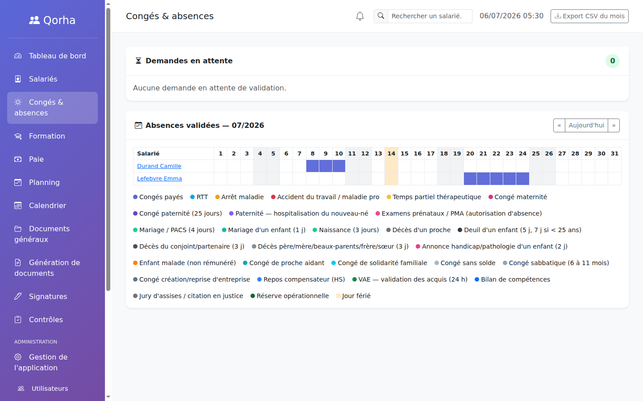Click the Bilan de compétences legend entry

[512, 279]
